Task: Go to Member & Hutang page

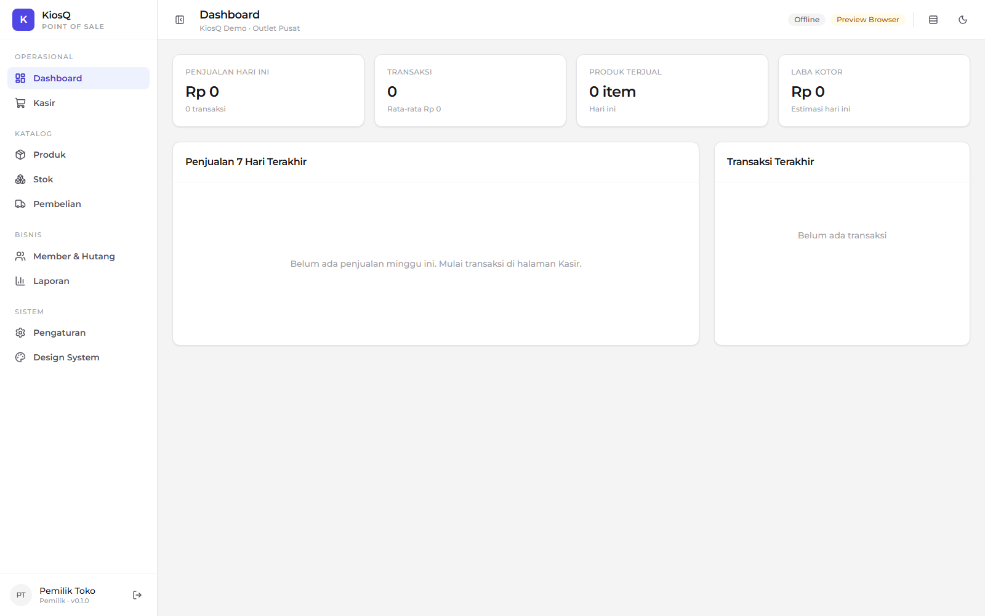Action: point(78,256)
